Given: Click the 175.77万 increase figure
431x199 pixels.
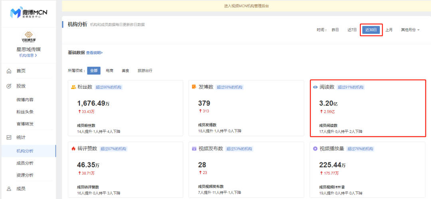Looking at the screenshot, I should click(329, 173).
